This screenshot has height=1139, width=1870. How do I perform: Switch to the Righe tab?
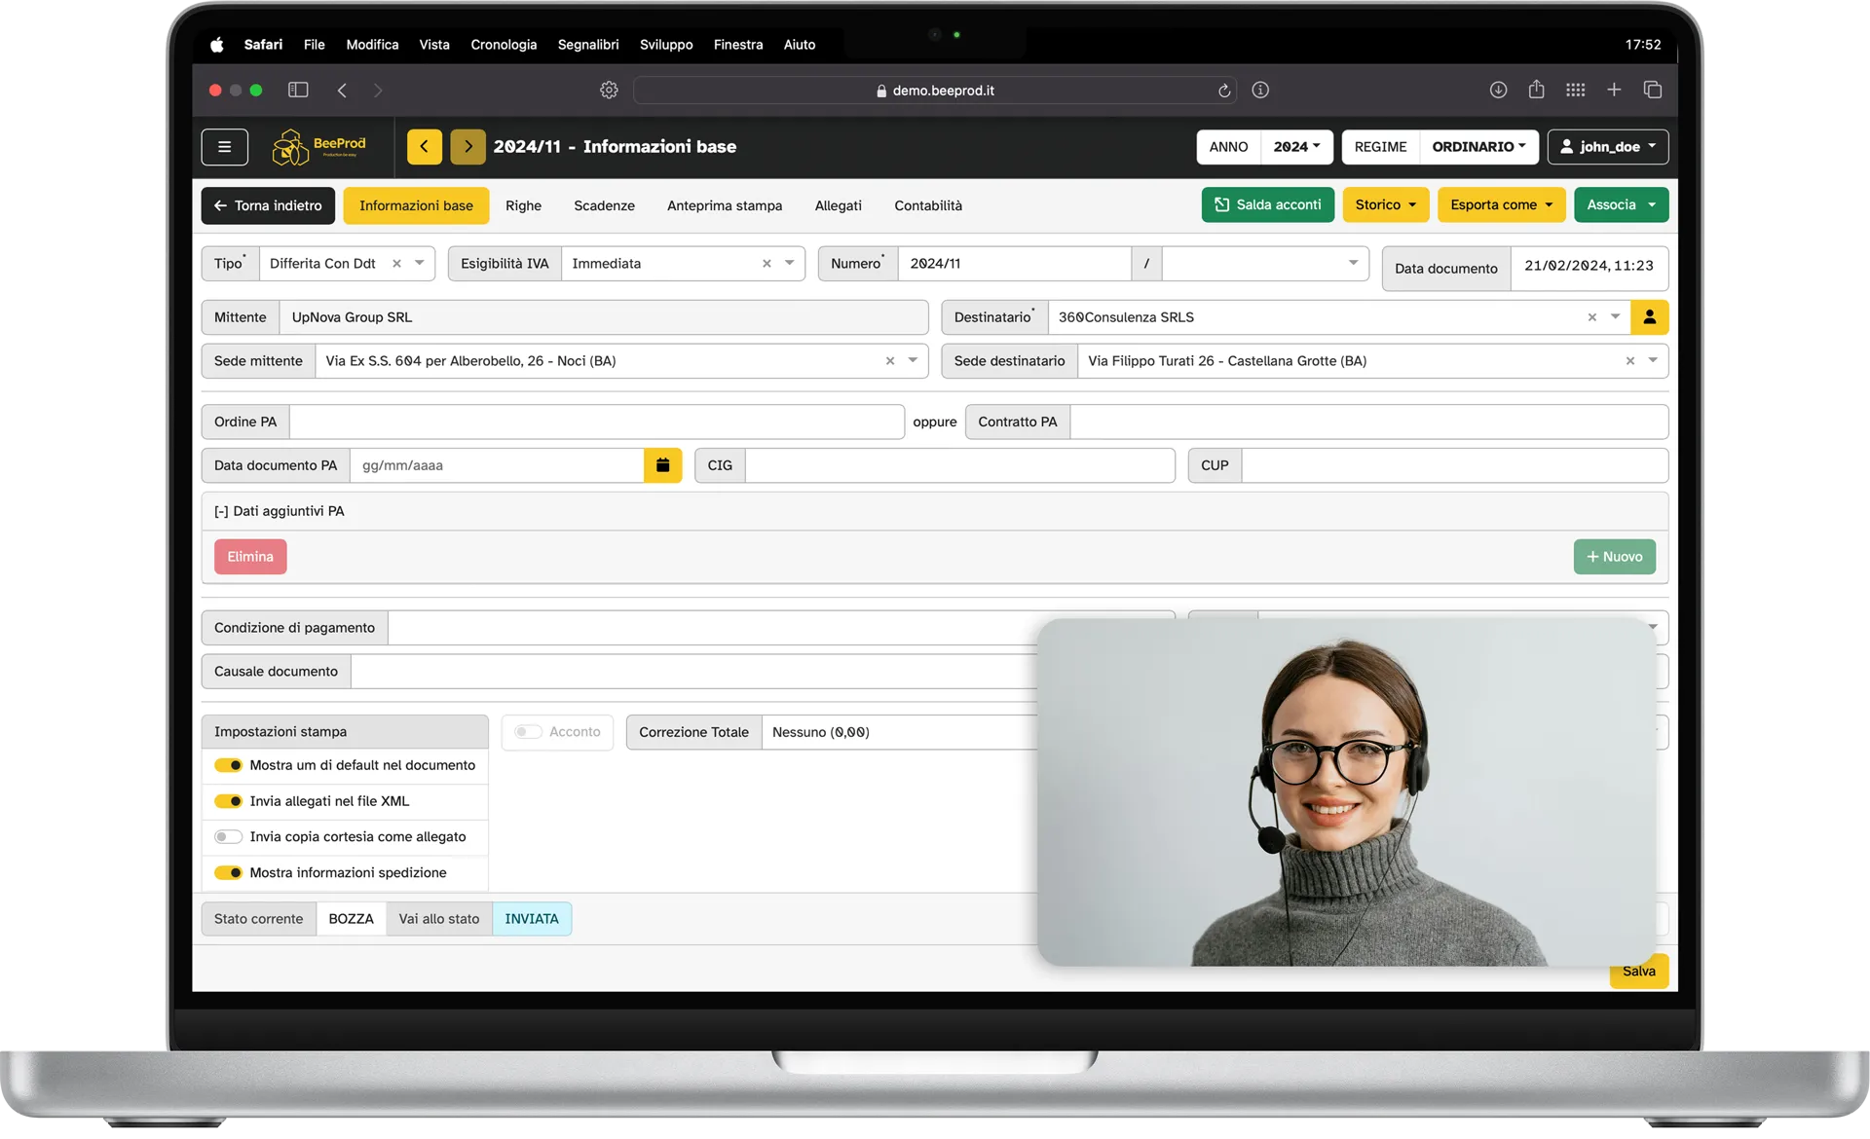523,205
